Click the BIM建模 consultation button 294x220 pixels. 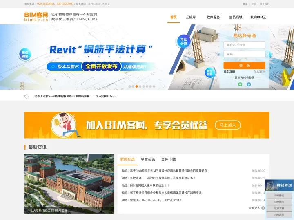pyautogui.click(x=279, y=196)
